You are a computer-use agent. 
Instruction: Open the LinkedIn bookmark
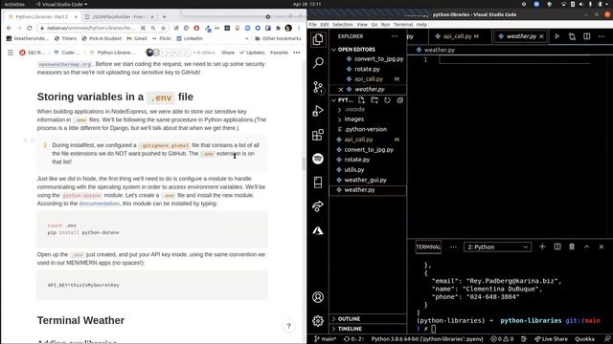click(190, 38)
